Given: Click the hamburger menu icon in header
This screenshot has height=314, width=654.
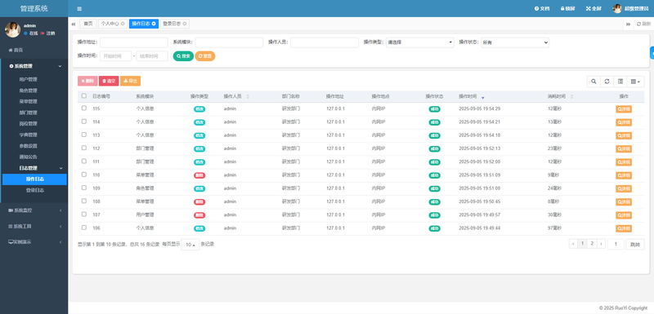Looking at the screenshot, I should 79,9.
